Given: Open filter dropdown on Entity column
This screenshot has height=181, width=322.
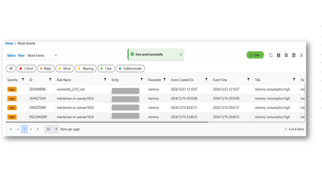Looking at the screenshot, I should coord(142,79).
